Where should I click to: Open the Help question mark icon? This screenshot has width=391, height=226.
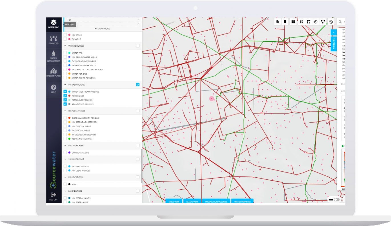(54, 87)
